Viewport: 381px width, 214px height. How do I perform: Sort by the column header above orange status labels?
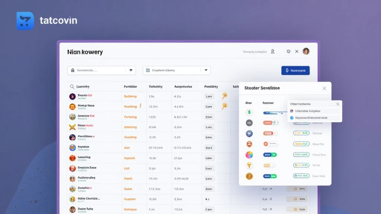[131, 87]
